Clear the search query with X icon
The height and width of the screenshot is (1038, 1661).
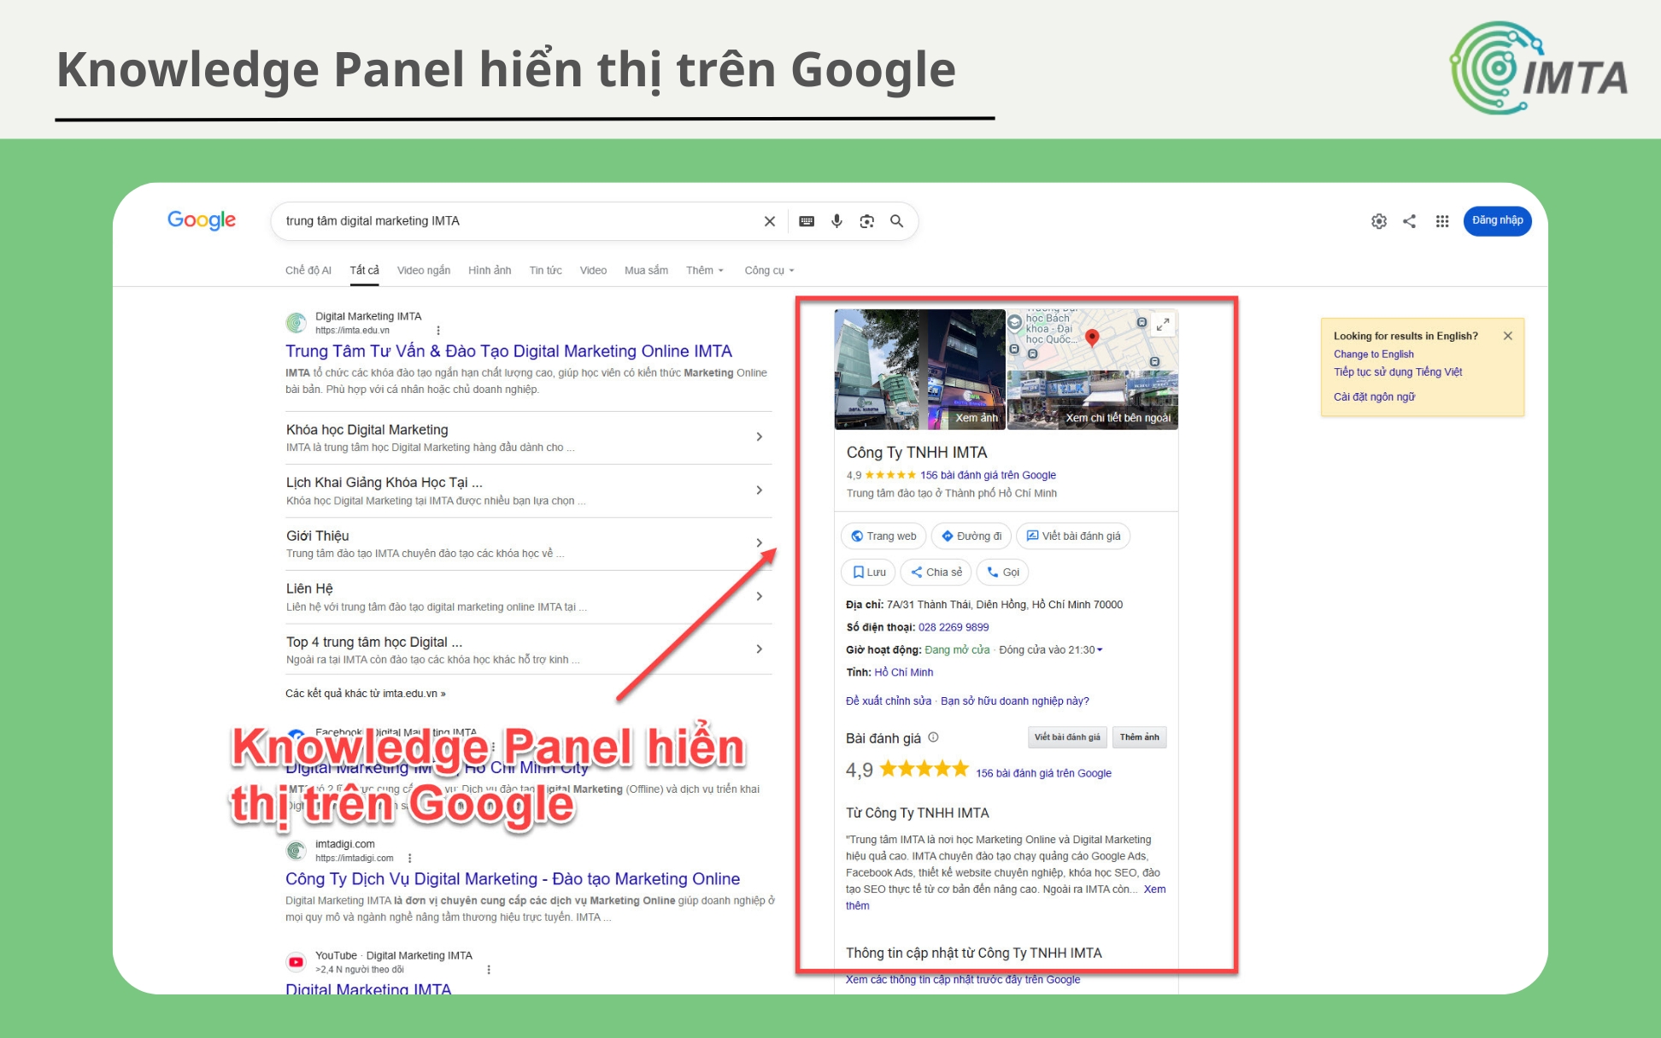(x=770, y=221)
